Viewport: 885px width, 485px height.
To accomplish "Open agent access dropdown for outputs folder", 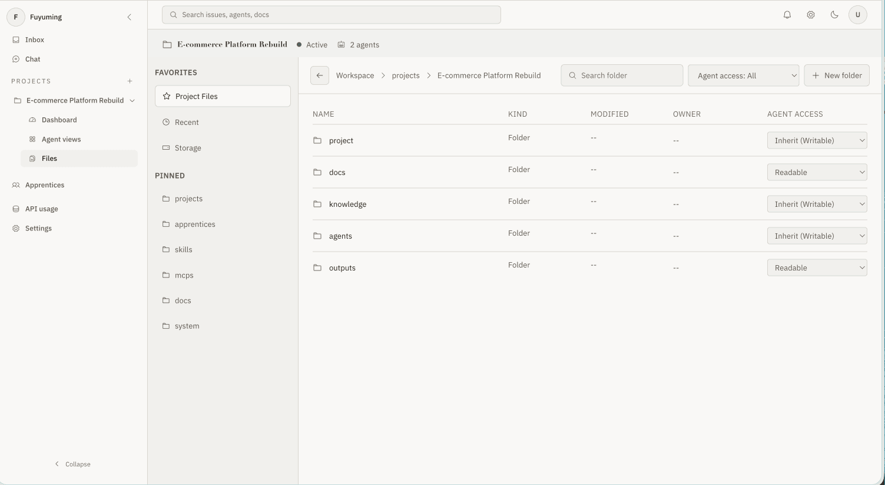I will (x=817, y=268).
